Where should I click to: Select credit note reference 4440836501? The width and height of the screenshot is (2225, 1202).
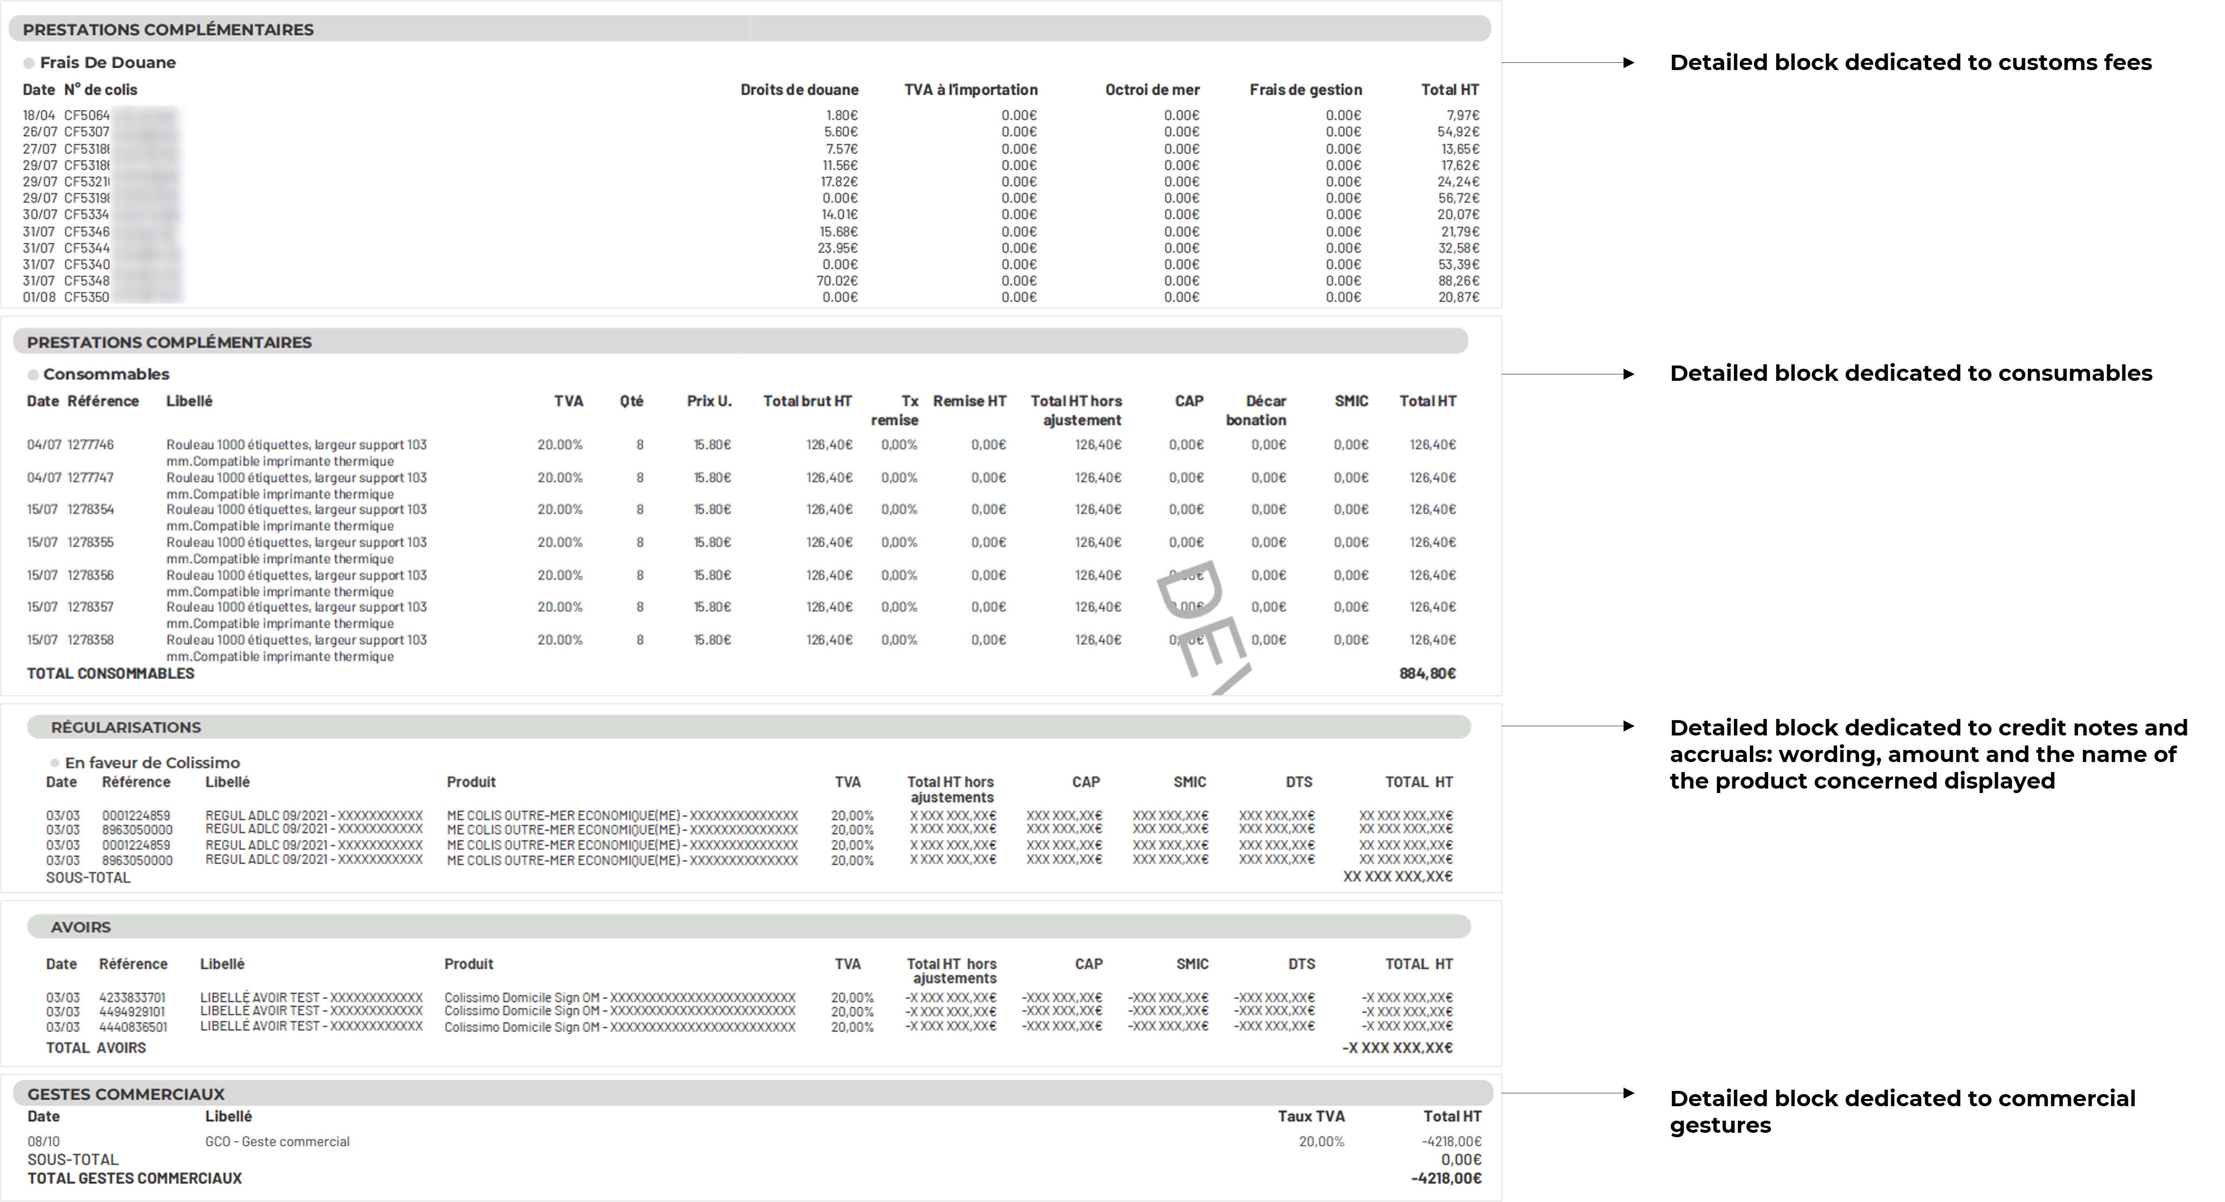[133, 1027]
